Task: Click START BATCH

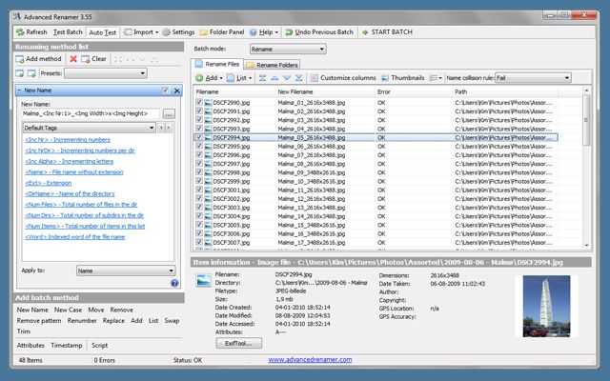Action: pos(387,32)
